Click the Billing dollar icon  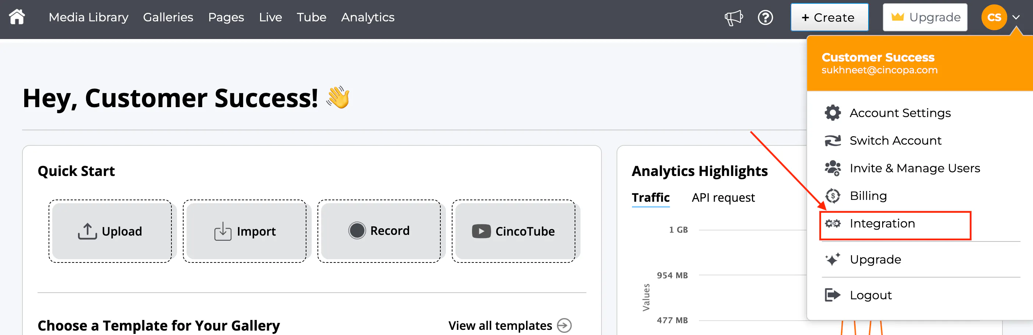coord(833,196)
